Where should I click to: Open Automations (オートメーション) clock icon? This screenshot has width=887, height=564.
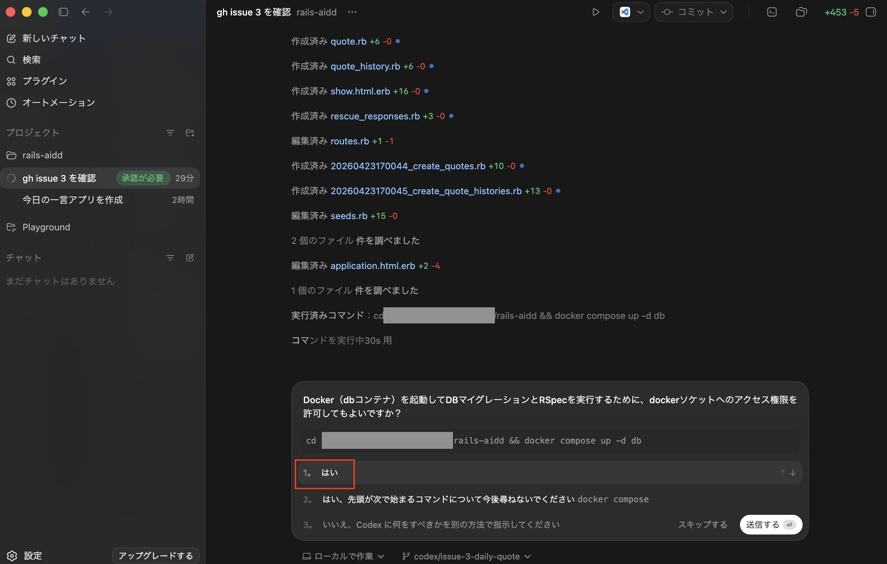click(x=11, y=103)
